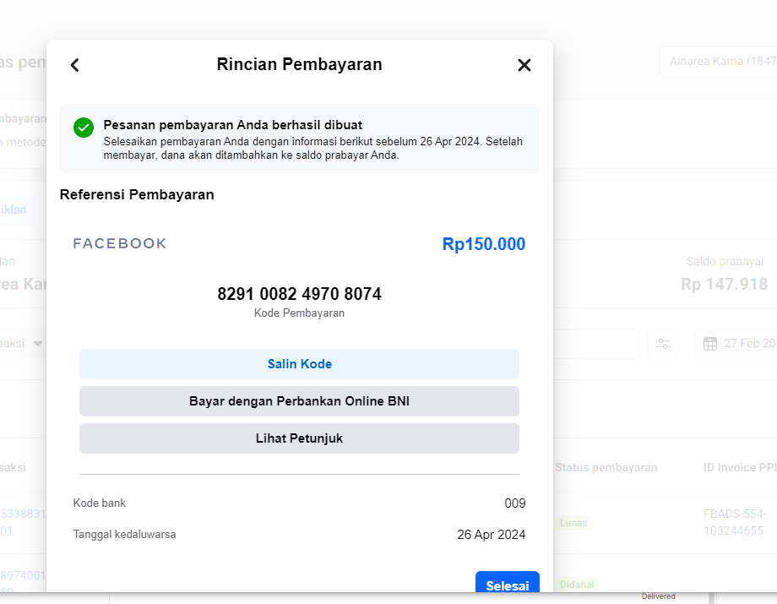Image resolution: width=777 pixels, height=604 pixels.
Task: Click the calendar icon in background page
Action: click(x=710, y=343)
